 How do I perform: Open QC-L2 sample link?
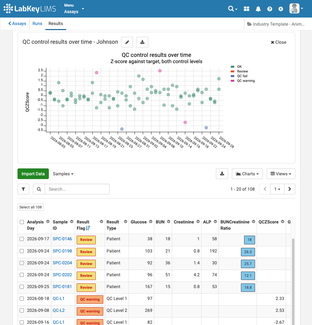[59, 311]
